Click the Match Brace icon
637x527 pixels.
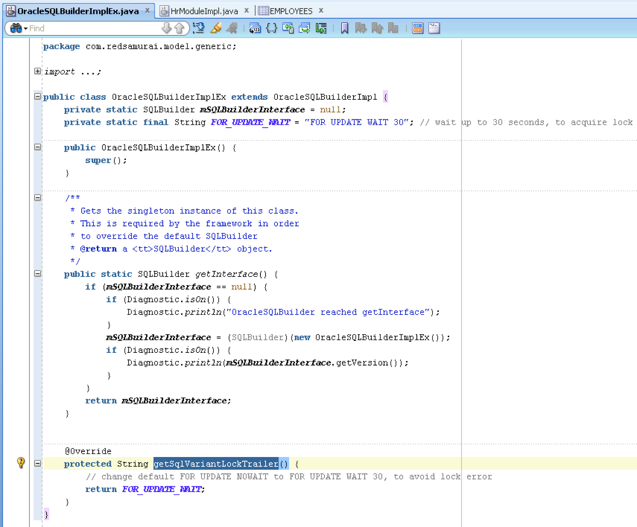[x=272, y=28]
